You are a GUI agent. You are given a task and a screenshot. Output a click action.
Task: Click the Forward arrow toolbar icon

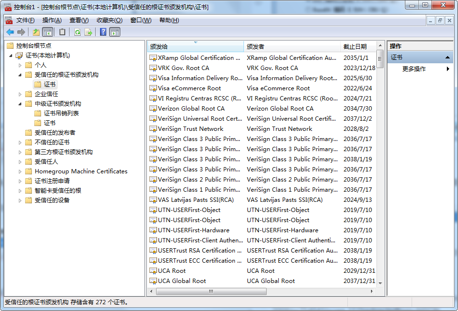pos(21,32)
